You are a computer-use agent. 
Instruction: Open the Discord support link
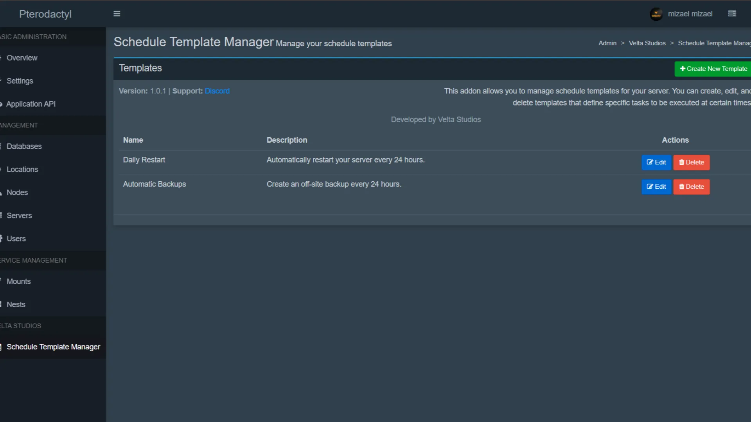(217, 91)
